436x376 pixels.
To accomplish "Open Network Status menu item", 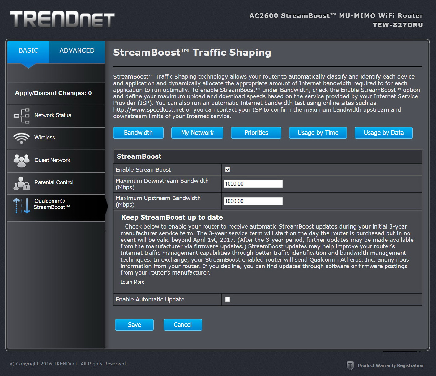I will pos(56,116).
